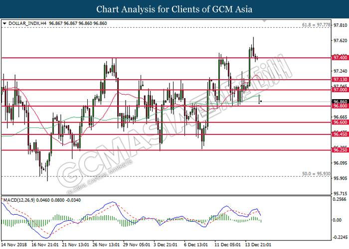Click the 14 Nov 2018 date label
Screen dimensions: 349x249
[14, 245]
